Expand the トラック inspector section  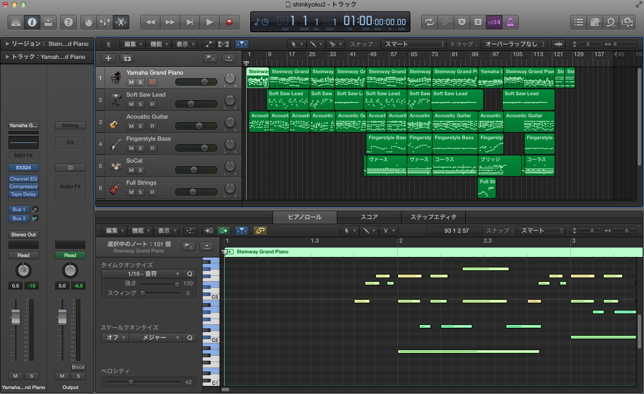click(7, 57)
